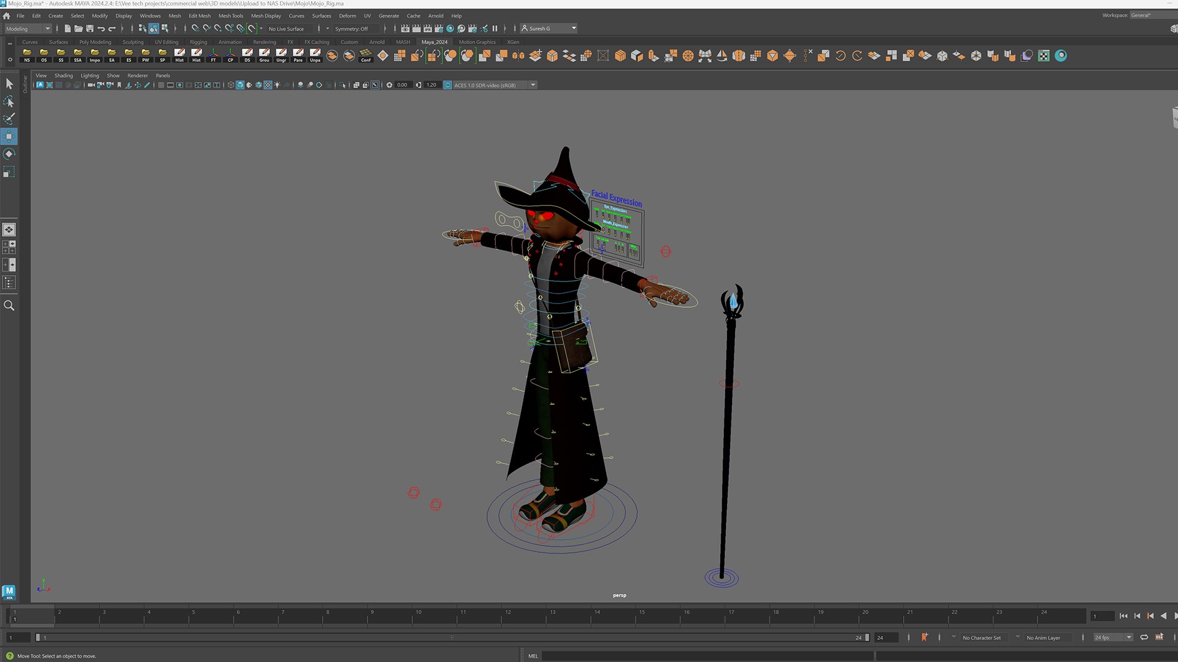Select the arrow Select tool
Image resolution: width=1178 pixels, height=662 pixels.
pyautogui.click(x=9, y=83)
